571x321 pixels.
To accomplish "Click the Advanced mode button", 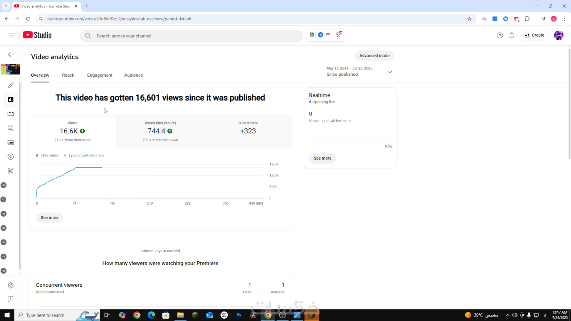I will tap(375, 56).
